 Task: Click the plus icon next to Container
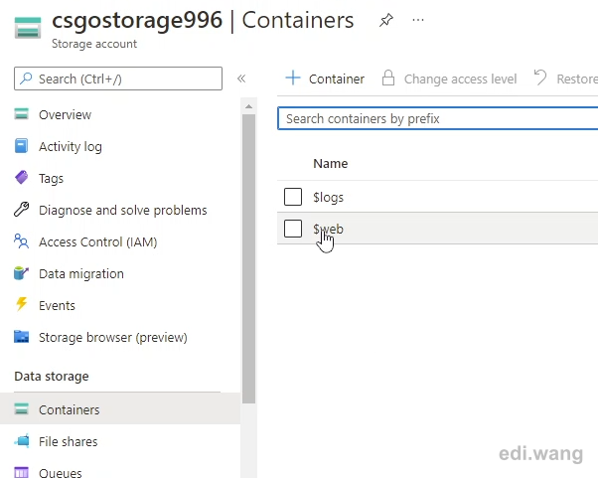tap(293, 78)
